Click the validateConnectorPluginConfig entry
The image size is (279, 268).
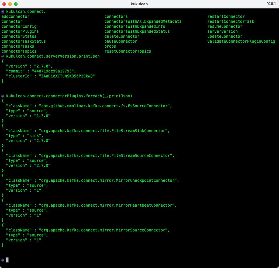pyautogui.click(x=241, y=42)
